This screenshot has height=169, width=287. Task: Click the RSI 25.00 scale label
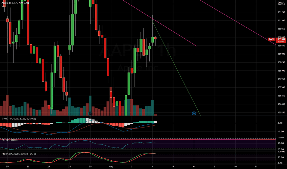281,149
